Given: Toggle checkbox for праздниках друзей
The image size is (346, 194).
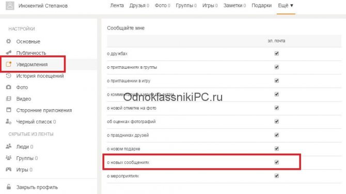Looking at the screenshot, I should 276,135.
